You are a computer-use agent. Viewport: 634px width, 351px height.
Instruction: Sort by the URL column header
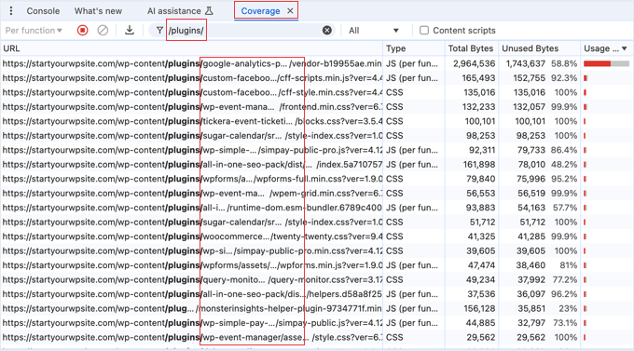[x=192, y=48]
